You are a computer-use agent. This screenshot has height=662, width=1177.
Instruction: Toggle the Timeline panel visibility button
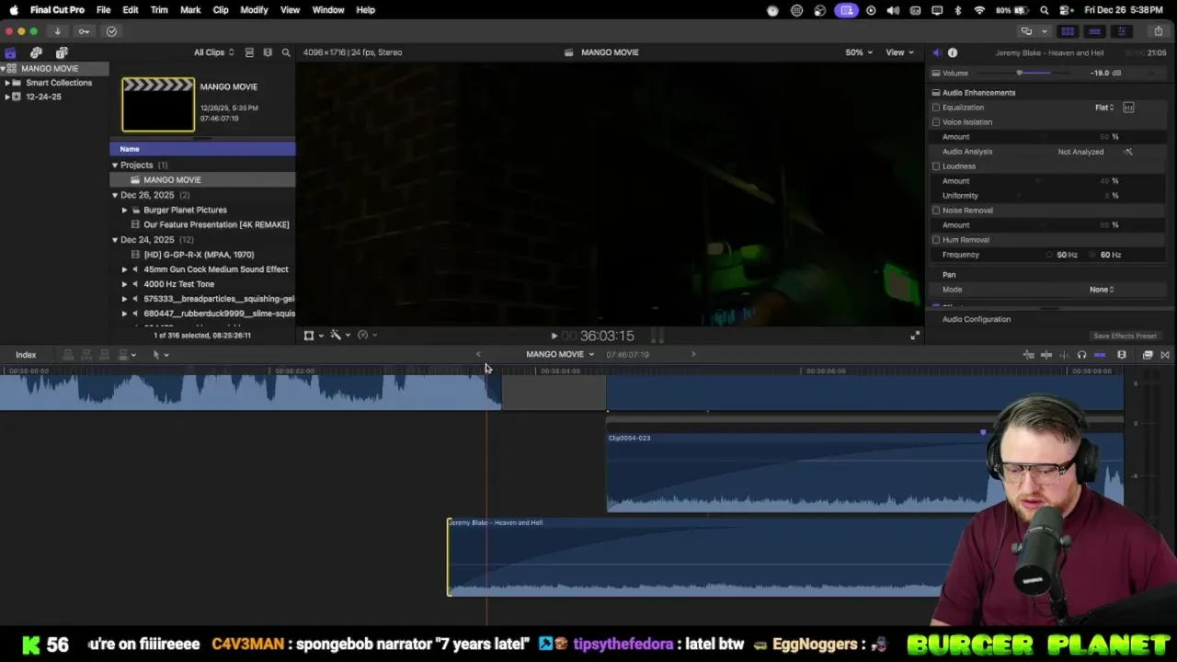click(x=1094, y=31)
